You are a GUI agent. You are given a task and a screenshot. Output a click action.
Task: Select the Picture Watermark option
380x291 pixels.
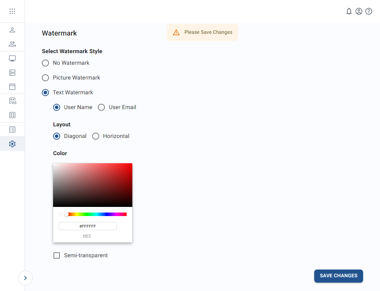tap(45, 77)
